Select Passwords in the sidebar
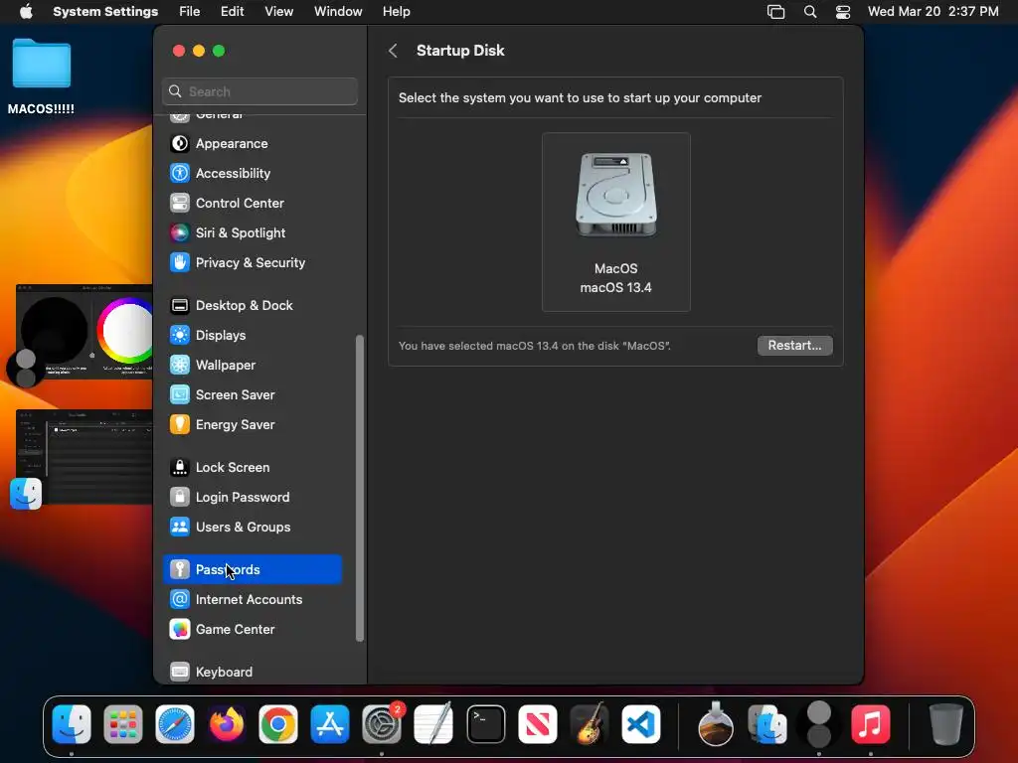This screenshot has width=1018, height=763. [252, 569]
